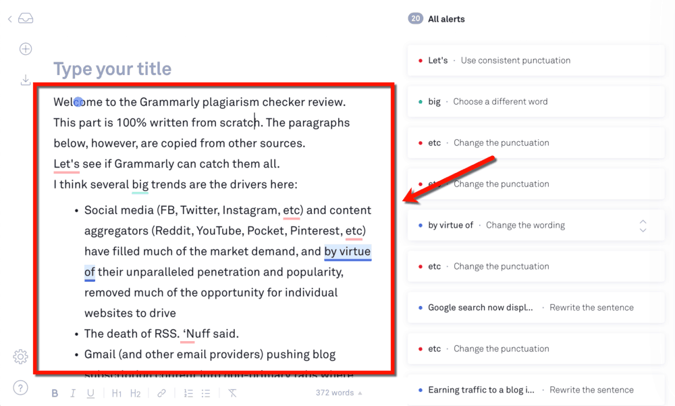Click the insert link icon
Viewport: 675px width, 406px height.
pos(161,392)
